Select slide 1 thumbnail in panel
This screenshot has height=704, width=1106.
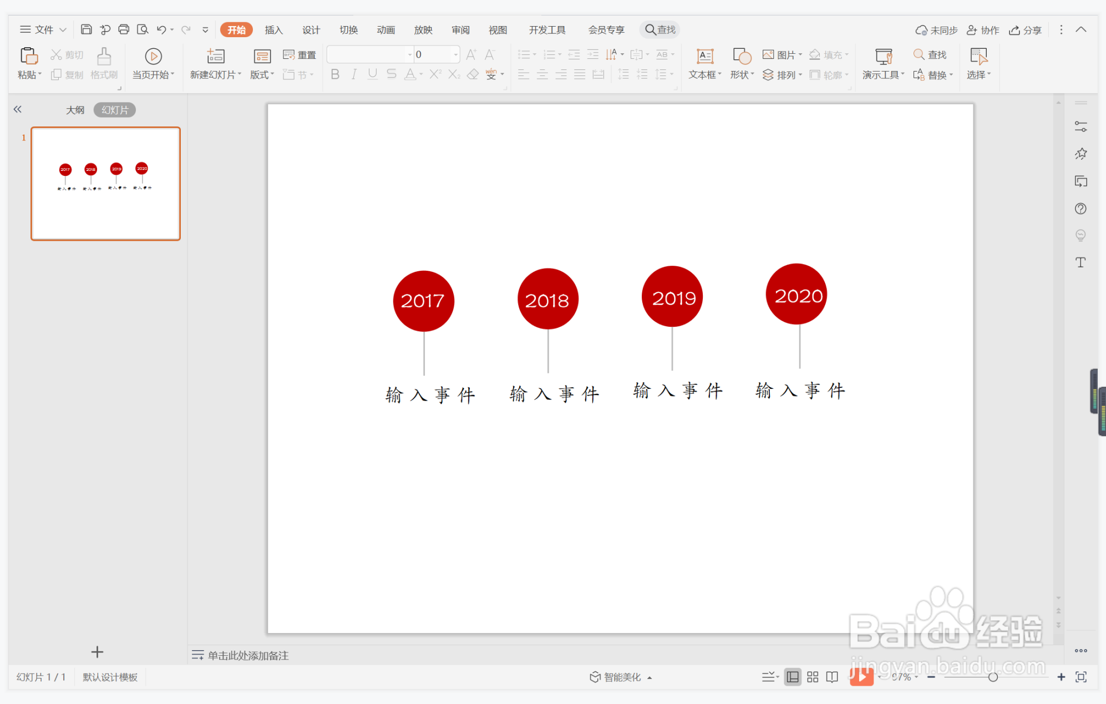click(x=105, y=184)
